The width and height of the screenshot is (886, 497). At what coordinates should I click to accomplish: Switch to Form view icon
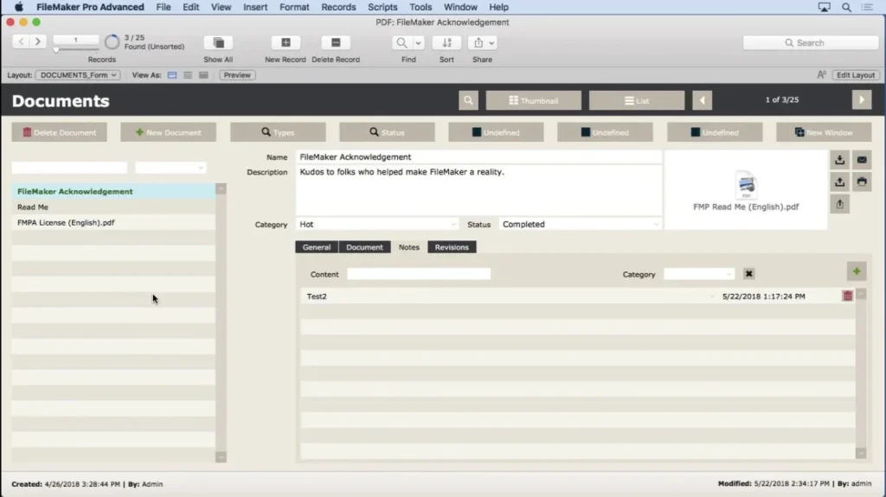[x=172, y=75]
